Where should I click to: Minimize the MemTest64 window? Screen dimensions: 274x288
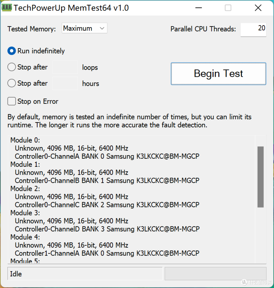[198, 8]
